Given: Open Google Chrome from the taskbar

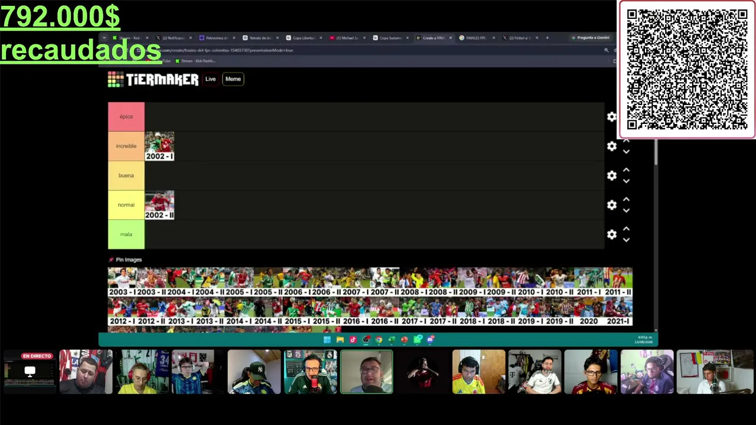Looking at the screenshot, I should pyautogui.click(x=379, y=339).
